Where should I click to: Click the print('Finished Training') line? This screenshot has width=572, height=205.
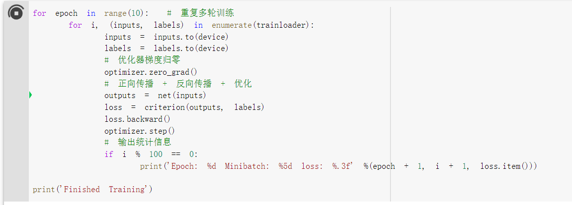pyautogui.click(x=92, y=190)
